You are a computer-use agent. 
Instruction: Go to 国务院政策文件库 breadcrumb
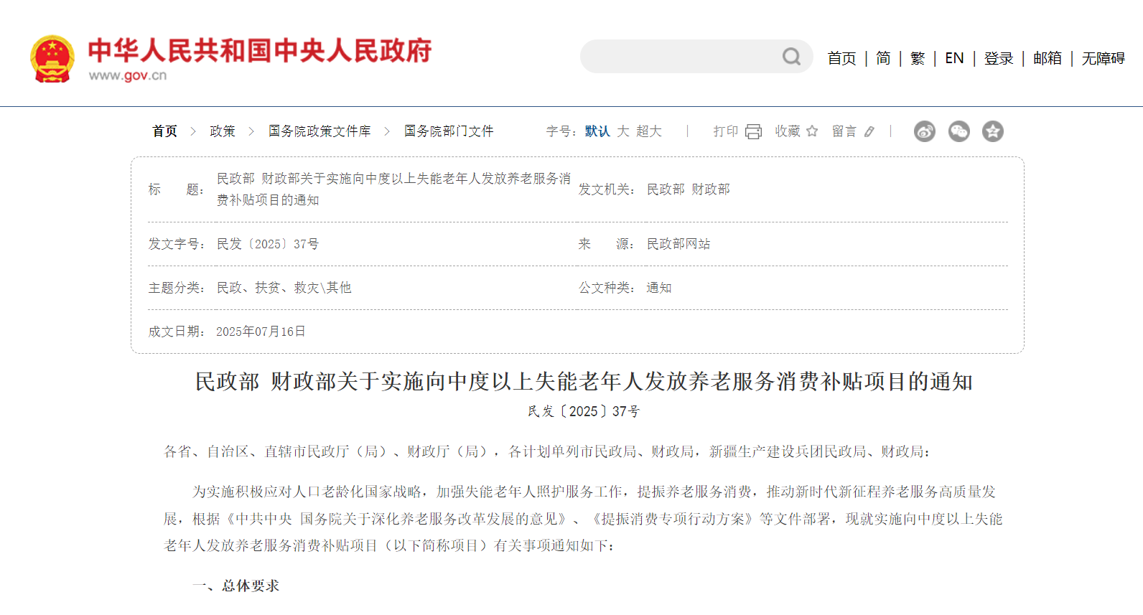click(x=319, y=131)
